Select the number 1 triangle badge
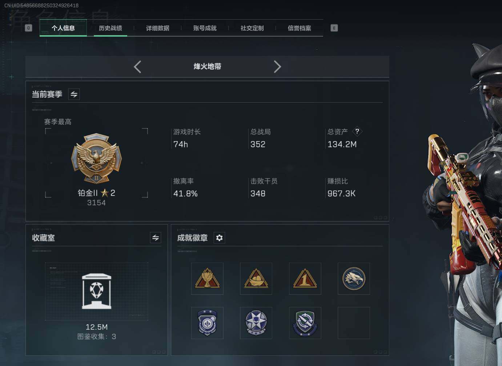502x366 pixels. 305,279
